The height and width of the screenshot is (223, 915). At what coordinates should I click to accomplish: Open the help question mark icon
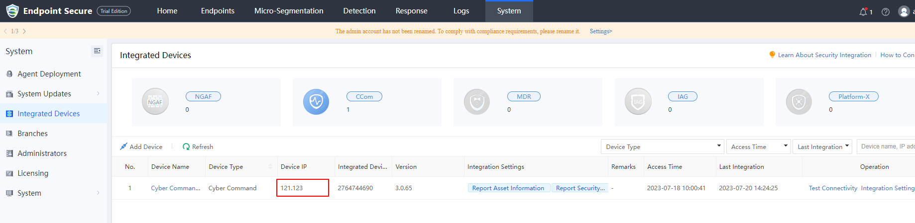tap(886, 11)
